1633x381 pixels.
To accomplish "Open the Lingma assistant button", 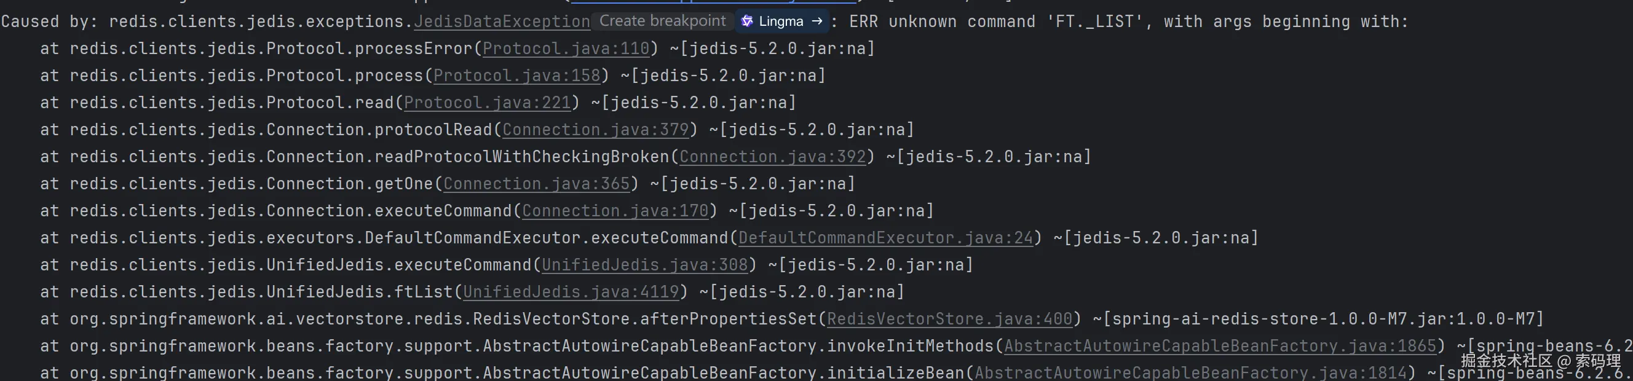I will (782, 21).
